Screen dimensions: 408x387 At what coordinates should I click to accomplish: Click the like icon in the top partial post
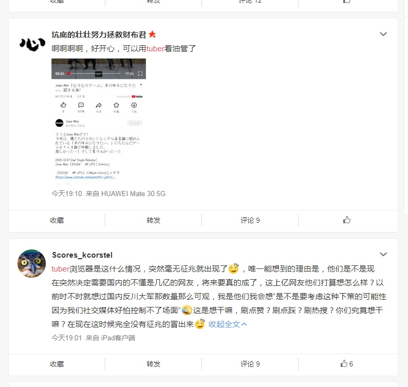click(x=346, y=2)
